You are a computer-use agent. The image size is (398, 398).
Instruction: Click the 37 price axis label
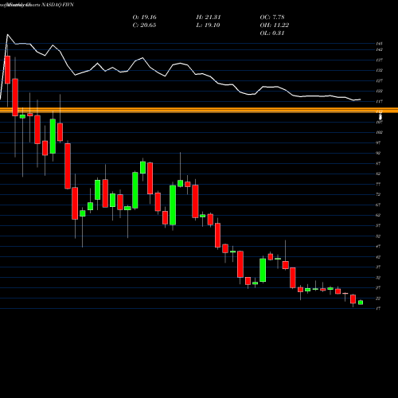[x=378, y=267]
